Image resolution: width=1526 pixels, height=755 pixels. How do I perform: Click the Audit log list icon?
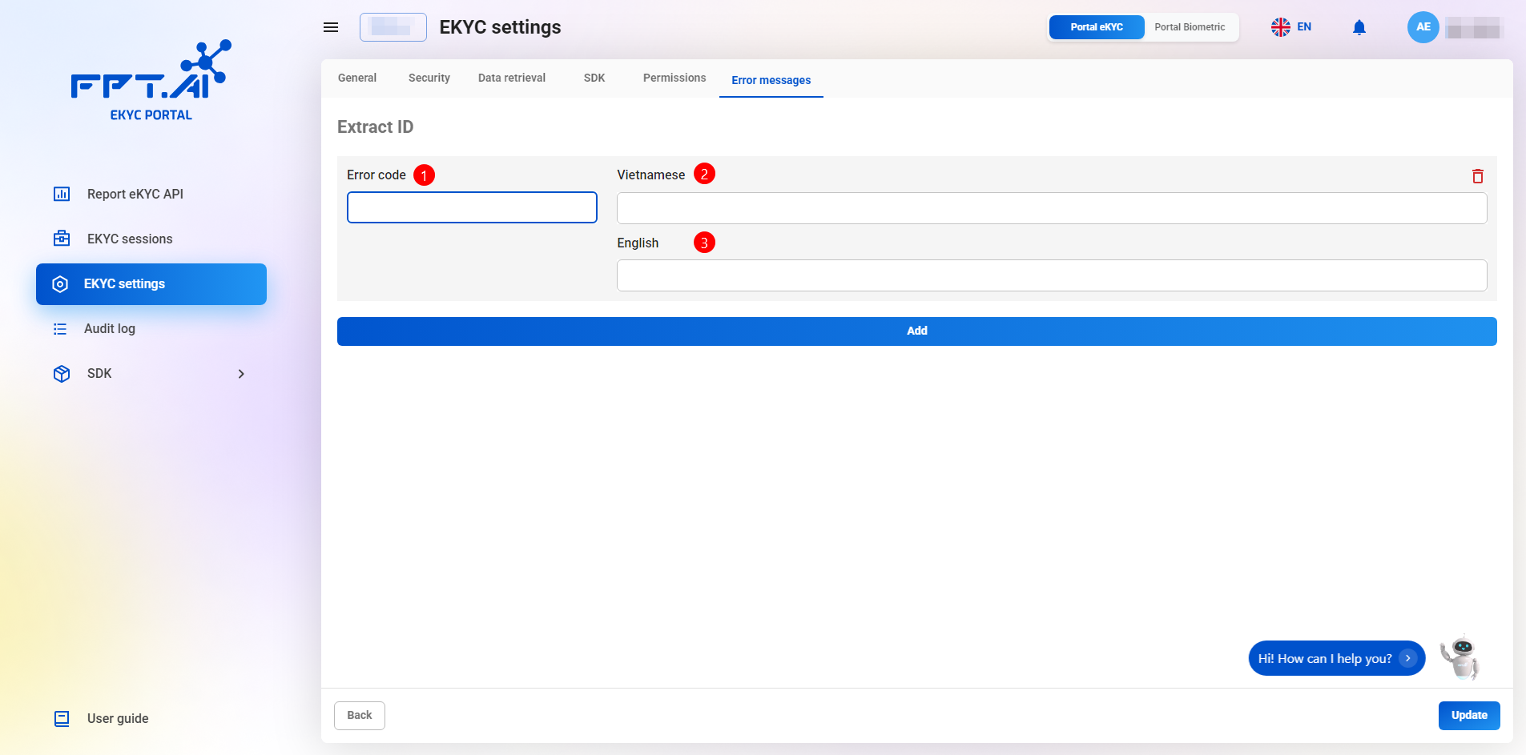pos(60,329)
